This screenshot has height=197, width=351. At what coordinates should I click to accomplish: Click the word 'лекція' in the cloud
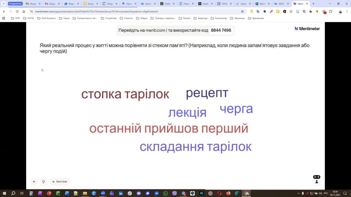tap(187, 112)
